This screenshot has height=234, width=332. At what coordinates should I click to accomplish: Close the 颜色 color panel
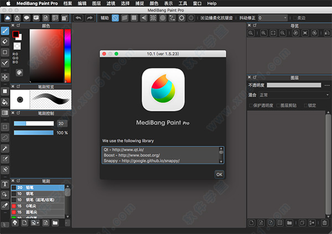[13, 26]
